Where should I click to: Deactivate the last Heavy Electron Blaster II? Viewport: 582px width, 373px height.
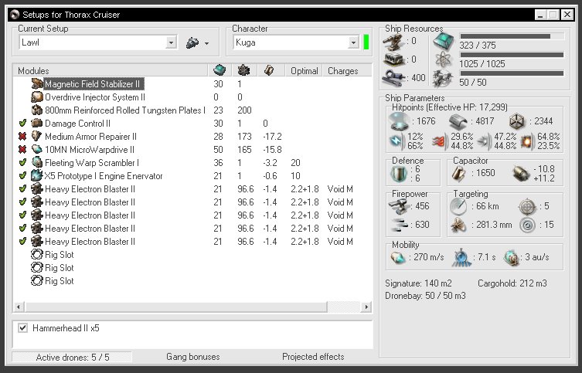[22, 242]
